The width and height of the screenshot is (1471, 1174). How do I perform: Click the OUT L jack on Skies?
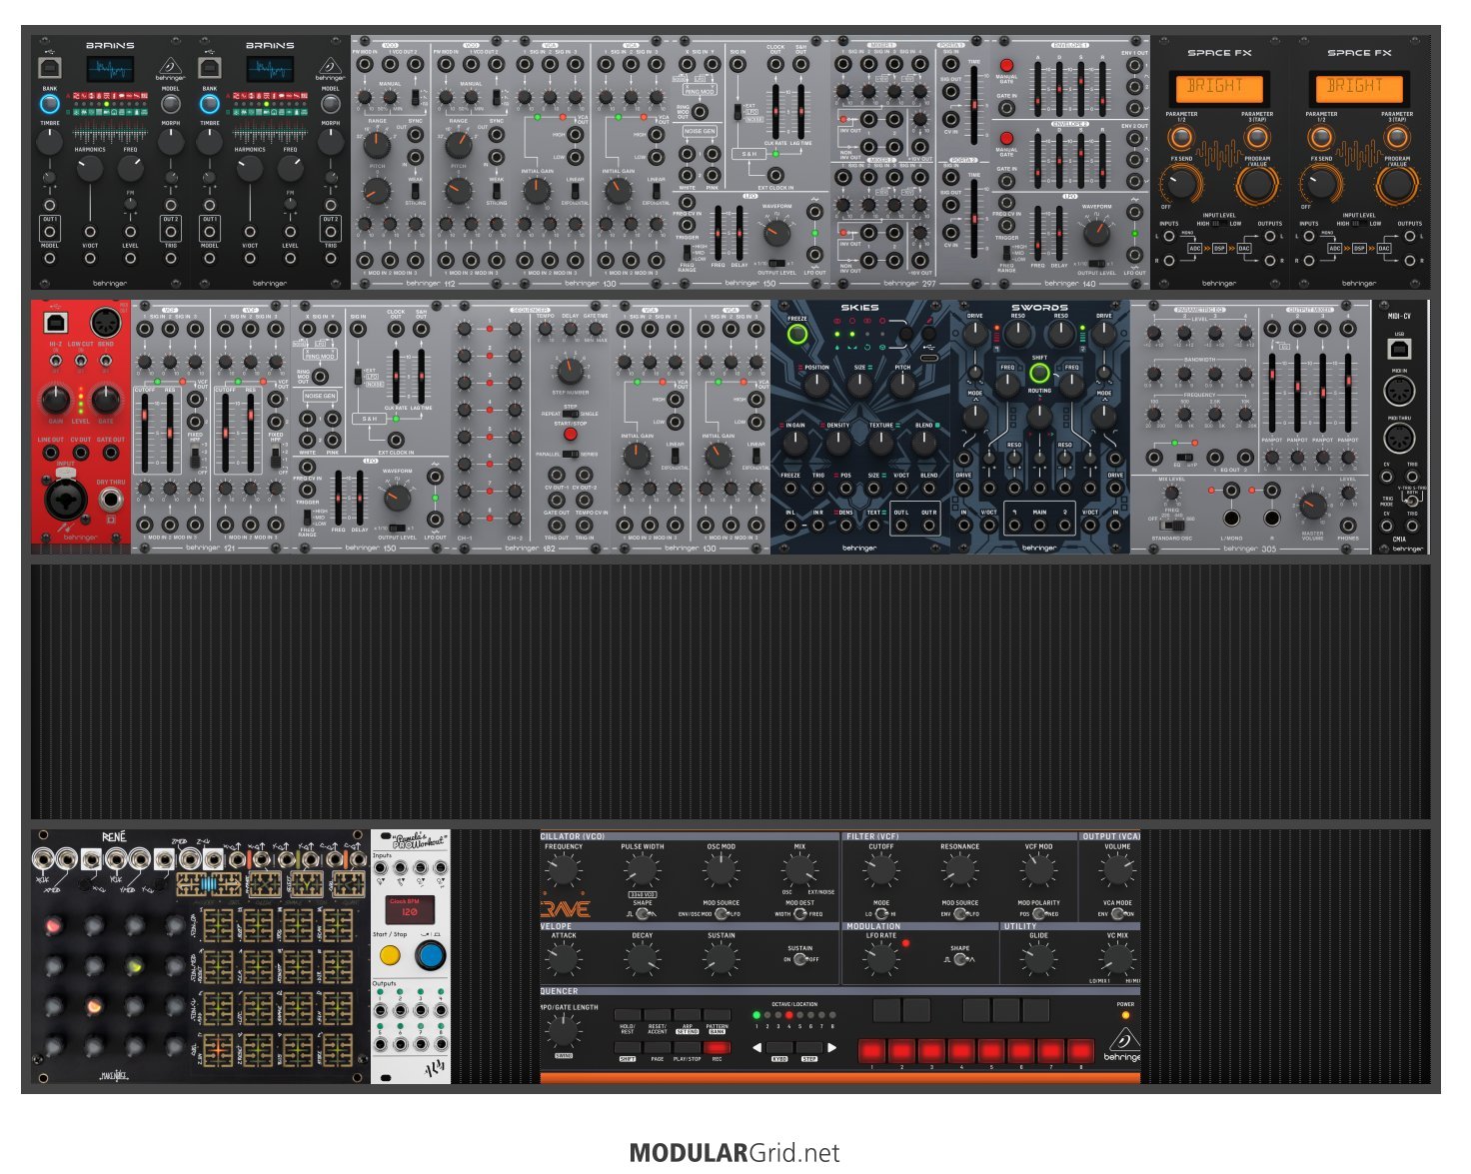901,526
